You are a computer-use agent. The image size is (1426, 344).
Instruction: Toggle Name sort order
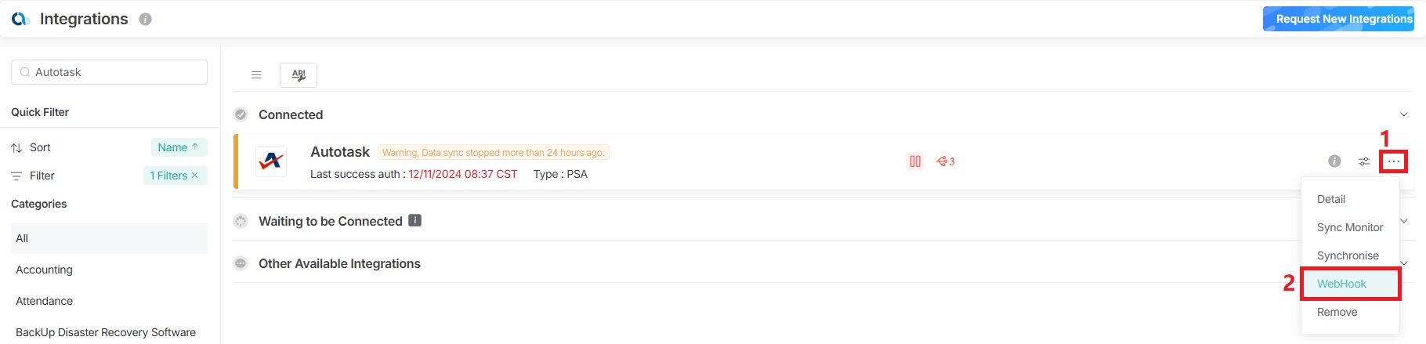pyautogui.click(x=179, y=147)
